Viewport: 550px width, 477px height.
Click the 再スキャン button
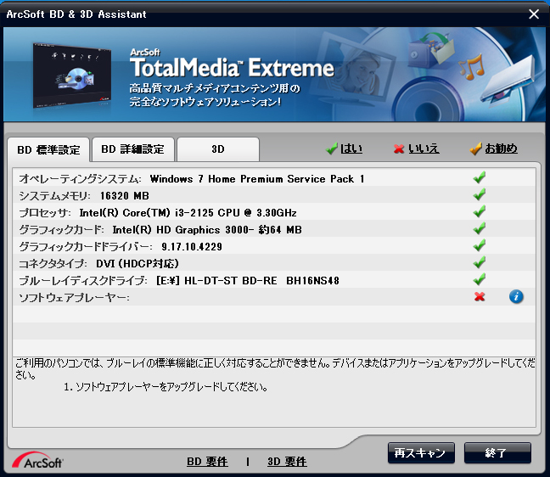tap(421, 452)
